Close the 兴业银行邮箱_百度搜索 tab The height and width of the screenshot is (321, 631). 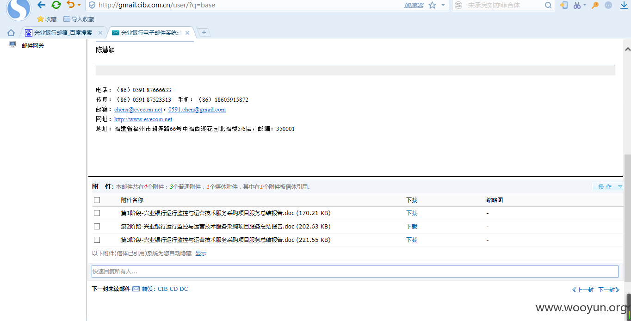[100, 33]
